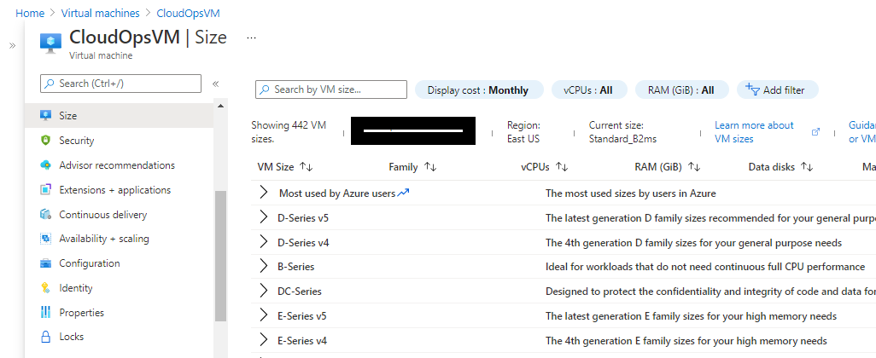Sort by Data disks column arrows
This screenshot has width=876, height=358.
(x=807, y=167)
